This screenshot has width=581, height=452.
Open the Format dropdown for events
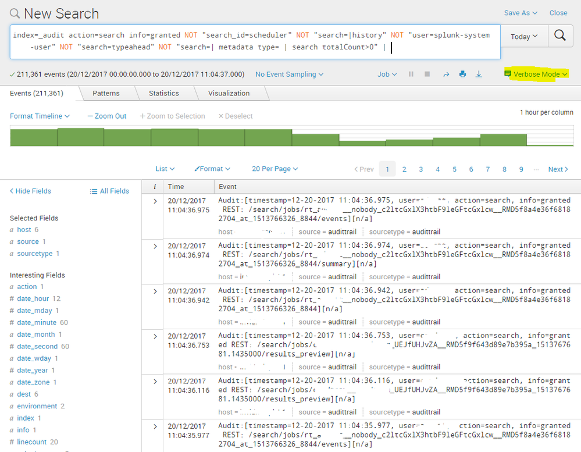pos(212,169)
